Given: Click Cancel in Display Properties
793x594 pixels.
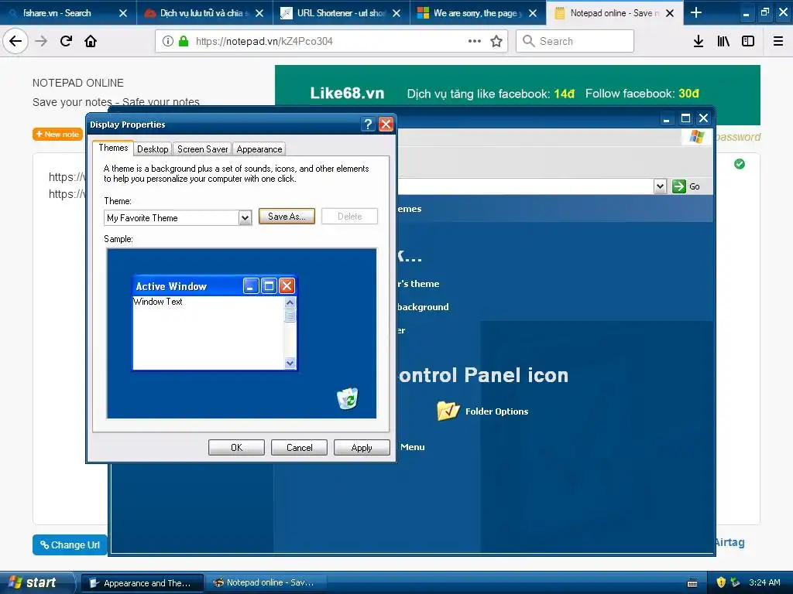Looking at the screenshot, I should tap(299, 448).
